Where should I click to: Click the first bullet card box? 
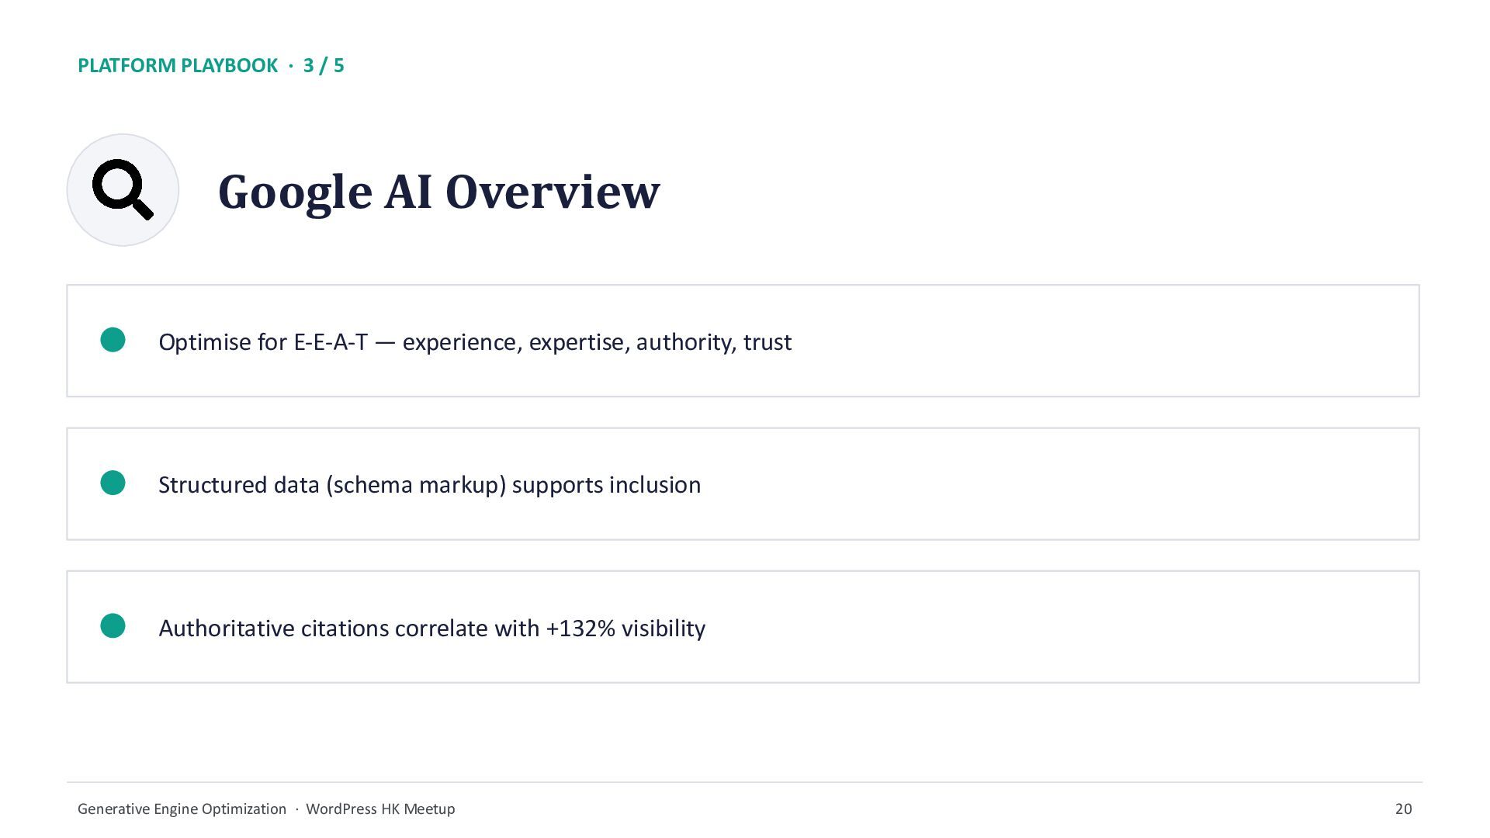[743, 341]
